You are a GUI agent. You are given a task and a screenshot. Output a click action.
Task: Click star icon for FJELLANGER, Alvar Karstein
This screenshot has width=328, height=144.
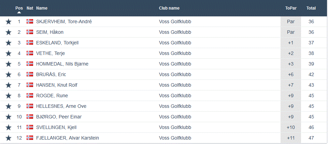[x=9, y=138]
